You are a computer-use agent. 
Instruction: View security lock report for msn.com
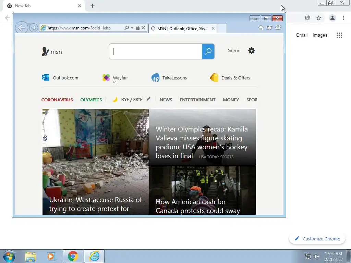(138, 28)
